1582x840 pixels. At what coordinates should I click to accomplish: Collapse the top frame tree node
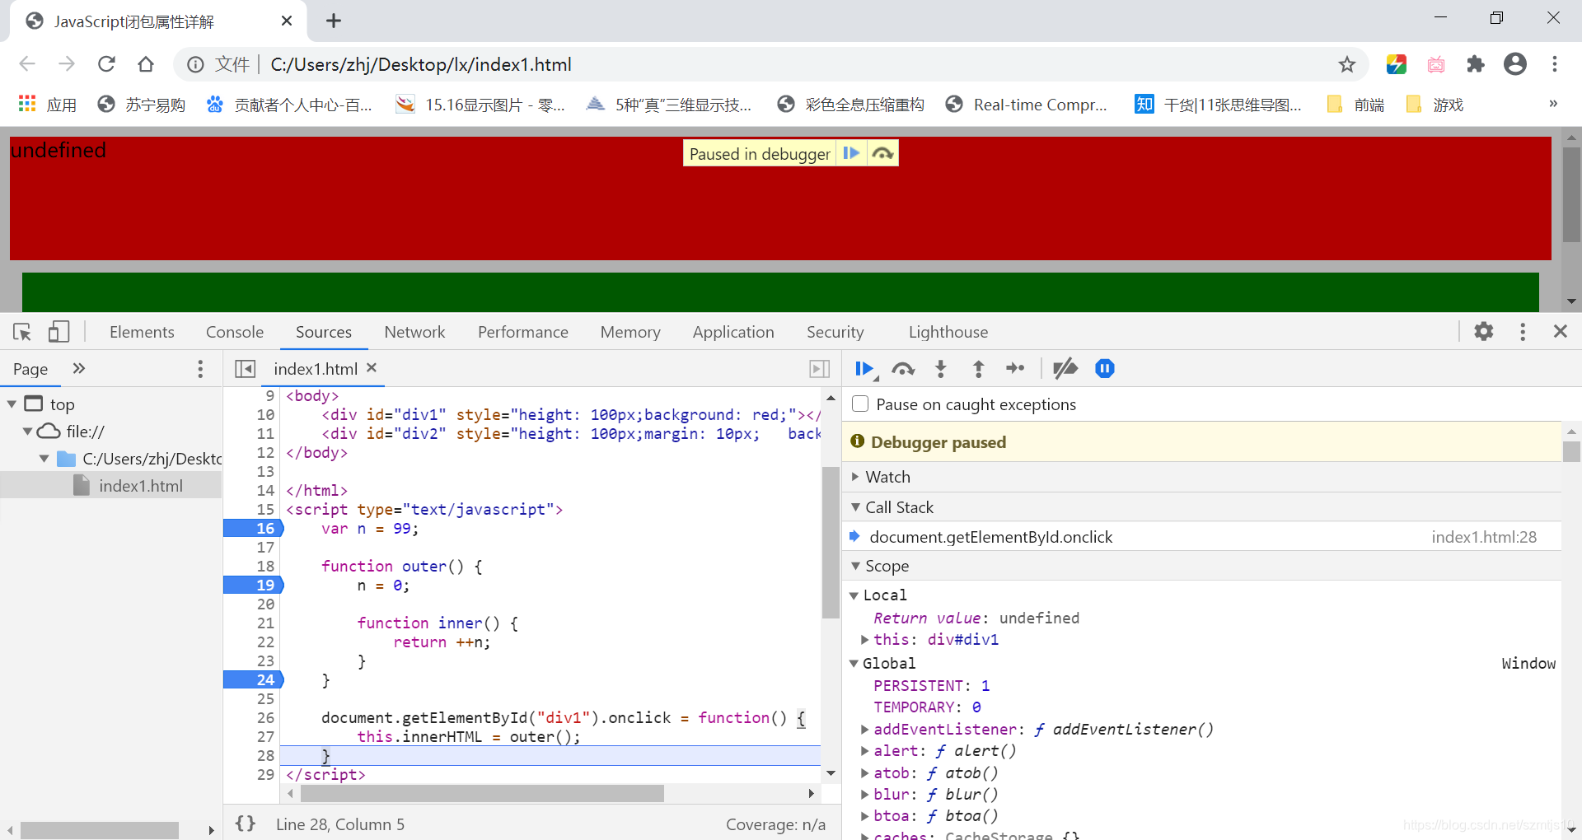point(12,404)
